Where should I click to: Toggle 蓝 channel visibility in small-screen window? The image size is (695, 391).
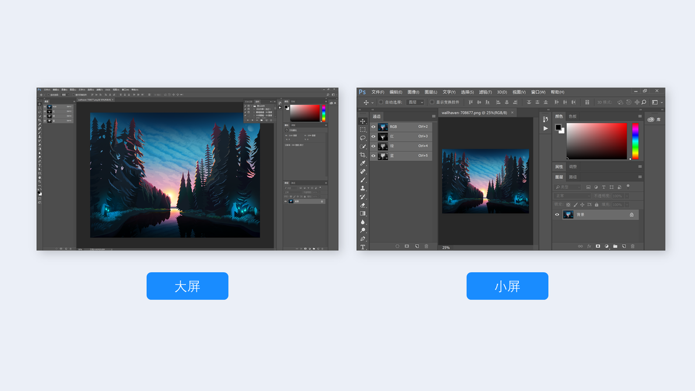point(373,156)
